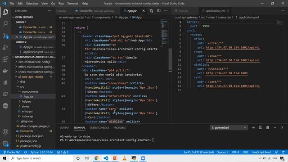Viewport: 288px width, 162px height.
Task: Click the UTF-8 encoding status item
Action: pos(235,152)
